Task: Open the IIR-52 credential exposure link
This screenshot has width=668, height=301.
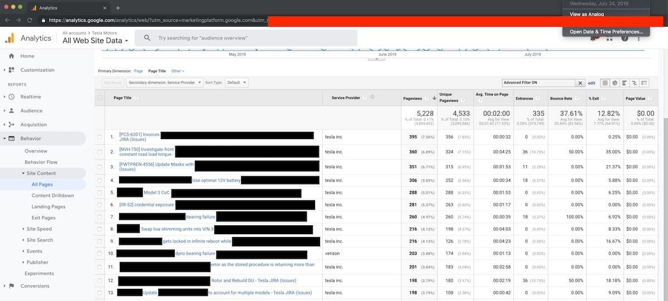Action: pos(146,205)
